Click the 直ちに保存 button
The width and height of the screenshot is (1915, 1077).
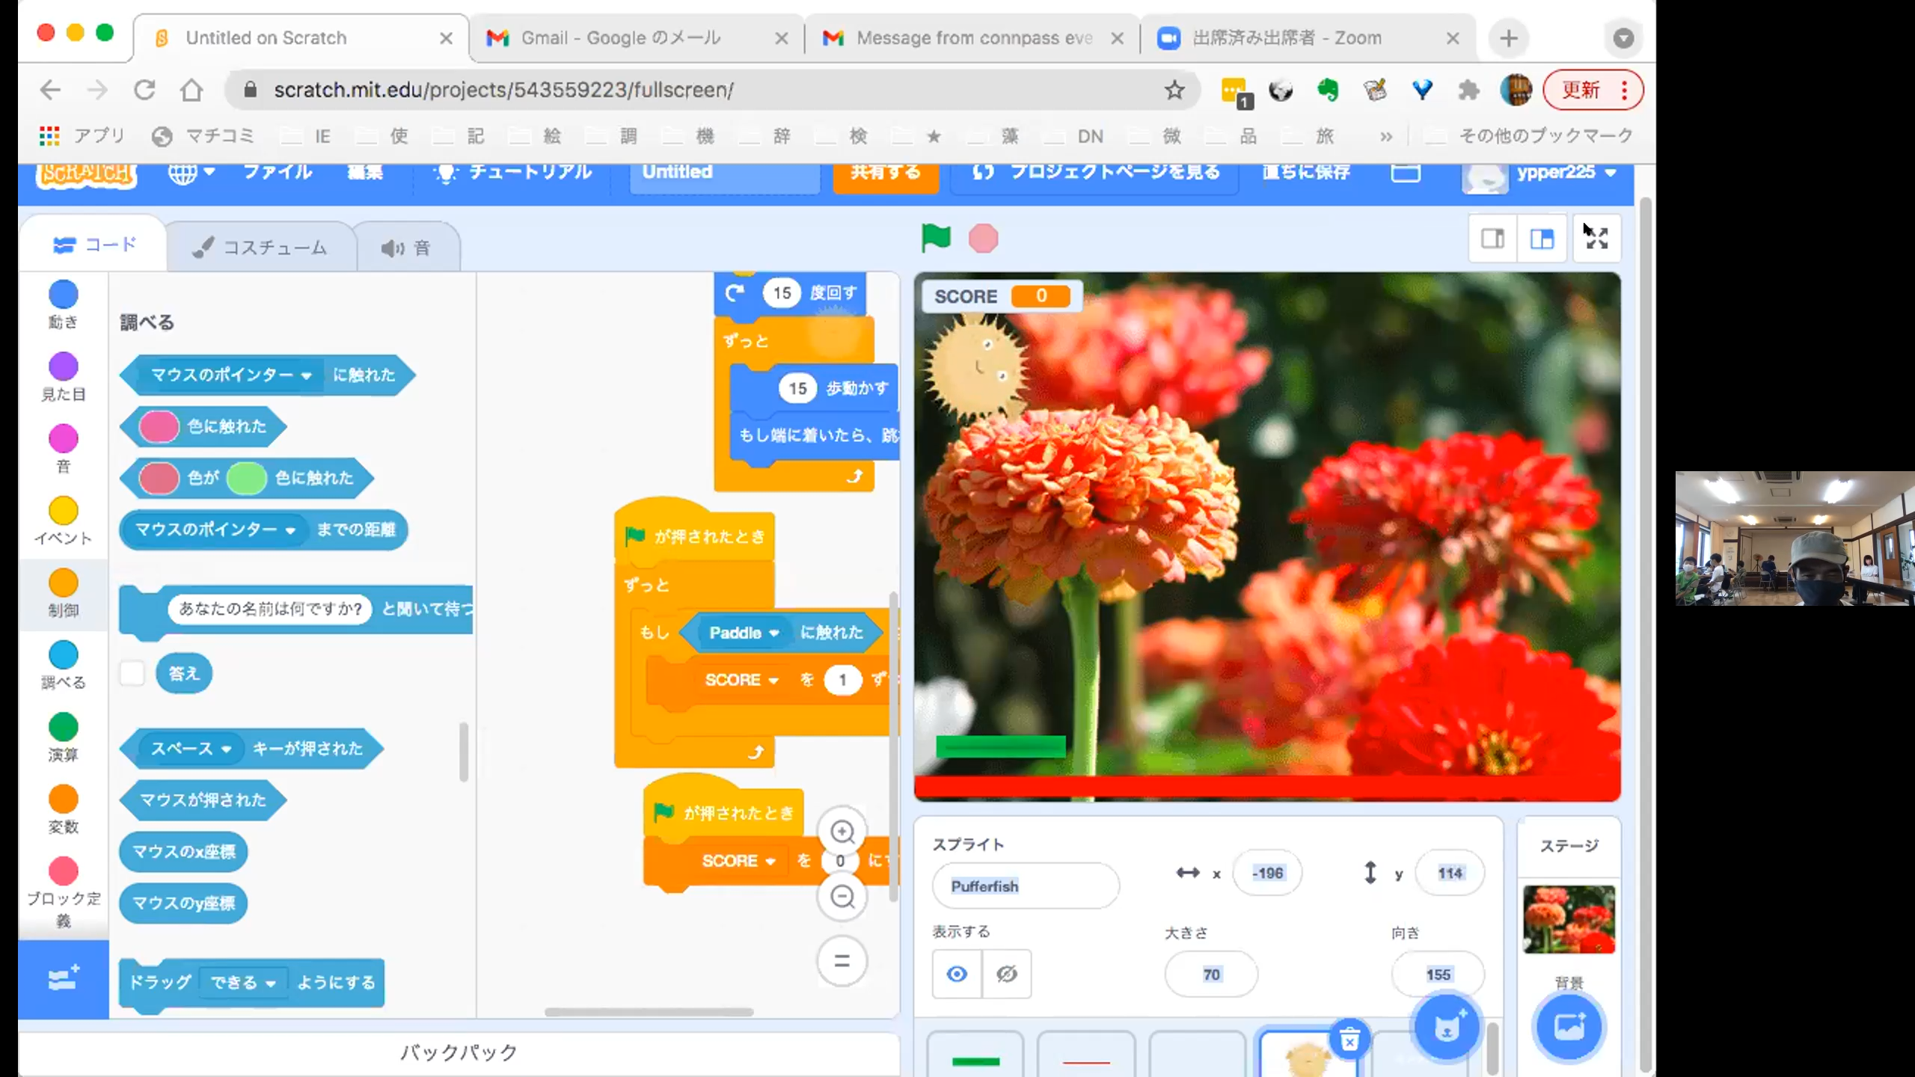click(x=1305, y=172)
